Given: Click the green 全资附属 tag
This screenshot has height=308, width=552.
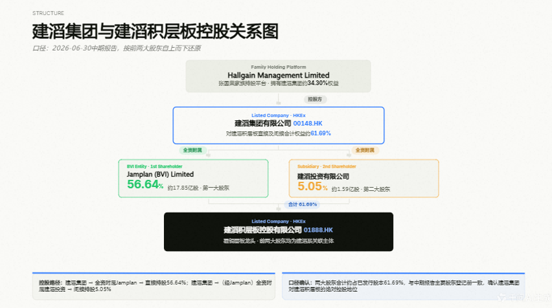Looking at the screenshot, I should point(192,150).
